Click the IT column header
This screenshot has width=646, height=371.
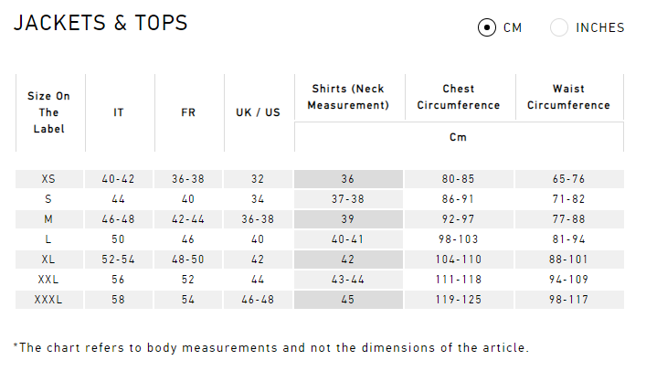tap(119, 112)
